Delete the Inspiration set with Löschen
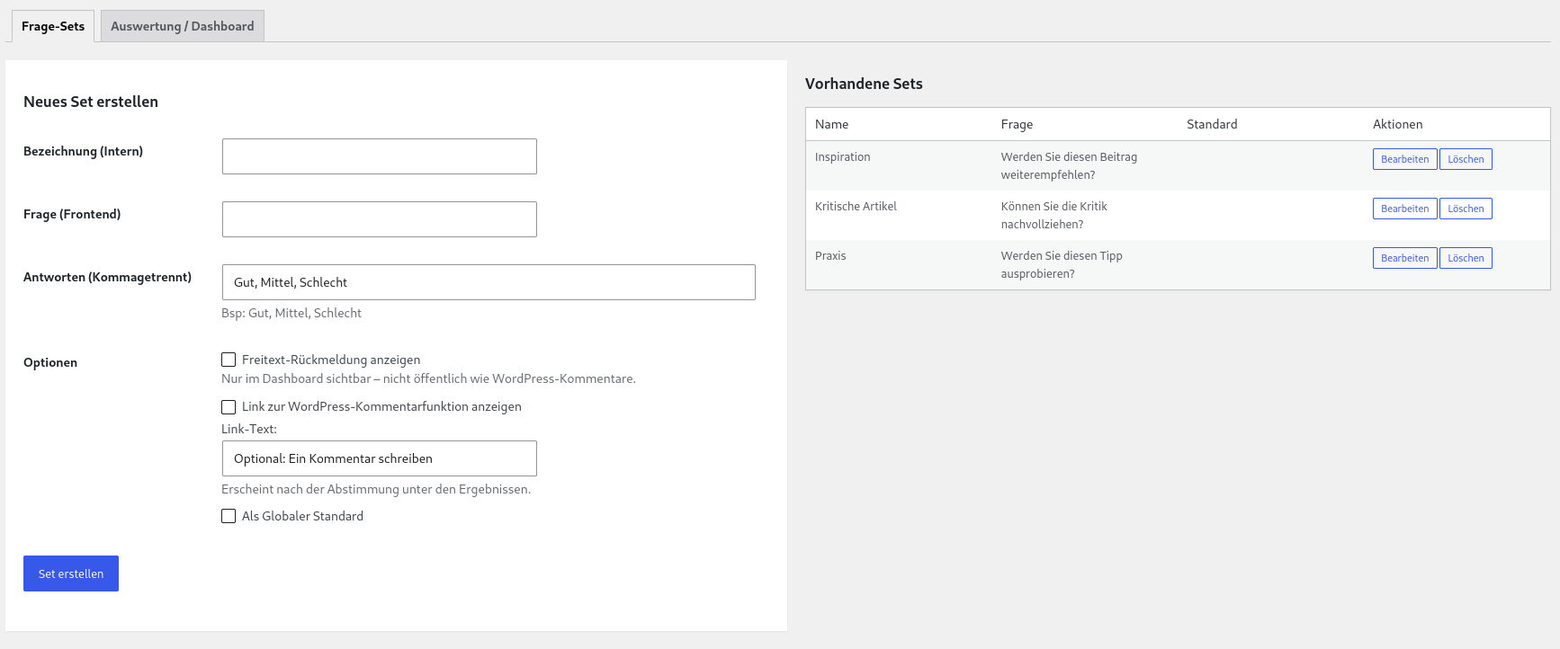 point(1466,159)
